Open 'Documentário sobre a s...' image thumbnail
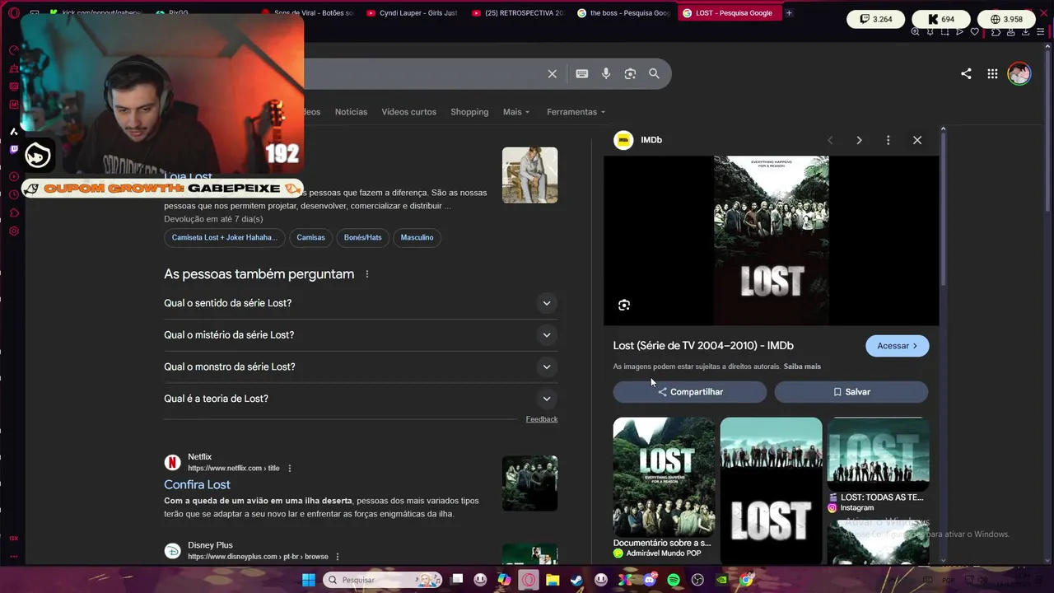Image resolution: width=1054 pixels, height=593 pixels. point(664,477)
